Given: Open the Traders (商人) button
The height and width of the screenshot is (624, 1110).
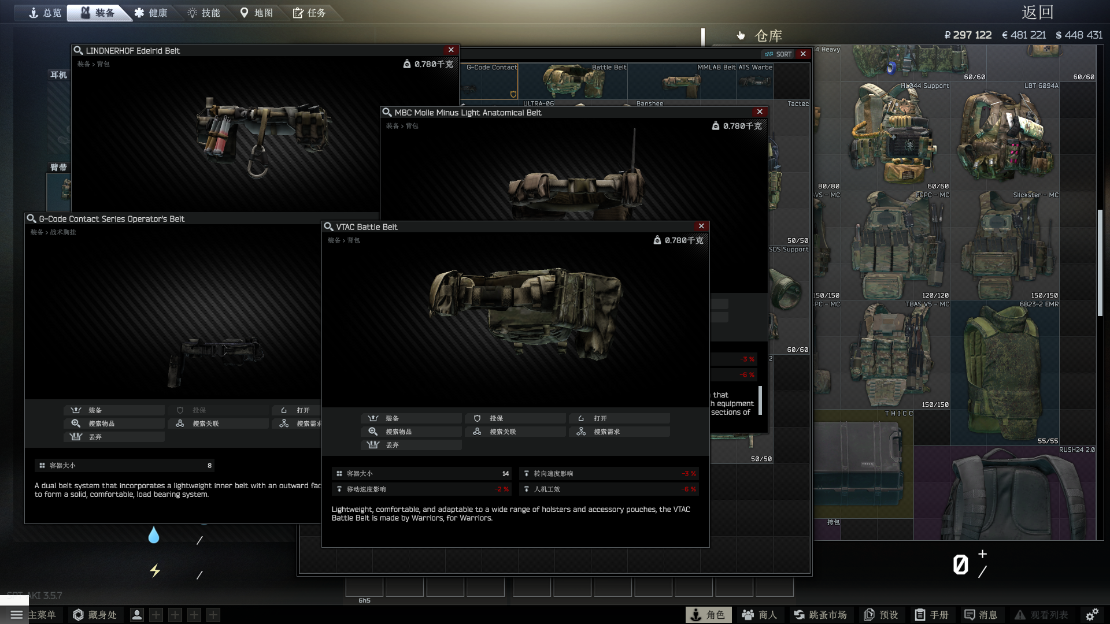Looking at the screenshot, I should point(760,615).
